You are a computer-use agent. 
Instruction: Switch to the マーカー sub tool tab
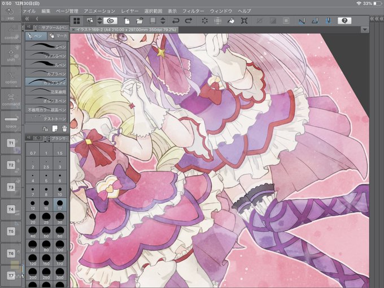click(x=58, y=36)
